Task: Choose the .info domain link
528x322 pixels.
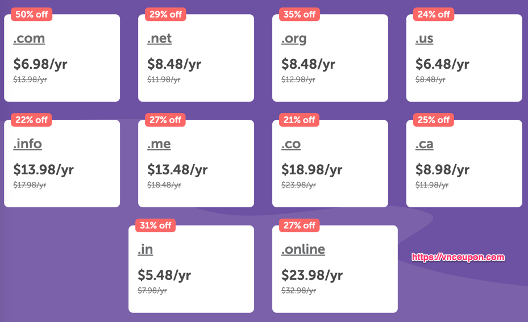Action: 28,144
